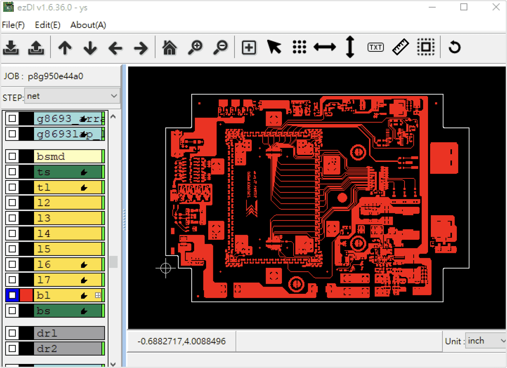Select the vertical double-arrow measure tool

(350, 47)
